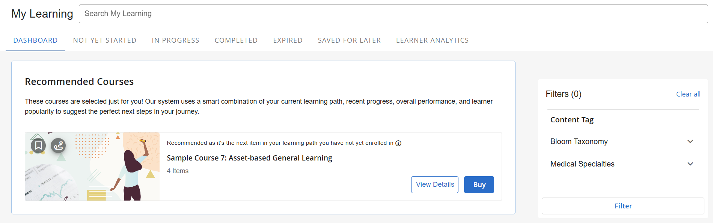Image resolution: width=713 pixels, height=223 pixels.
Task: Click the View Details button
Action: click(x=435, y=184)
